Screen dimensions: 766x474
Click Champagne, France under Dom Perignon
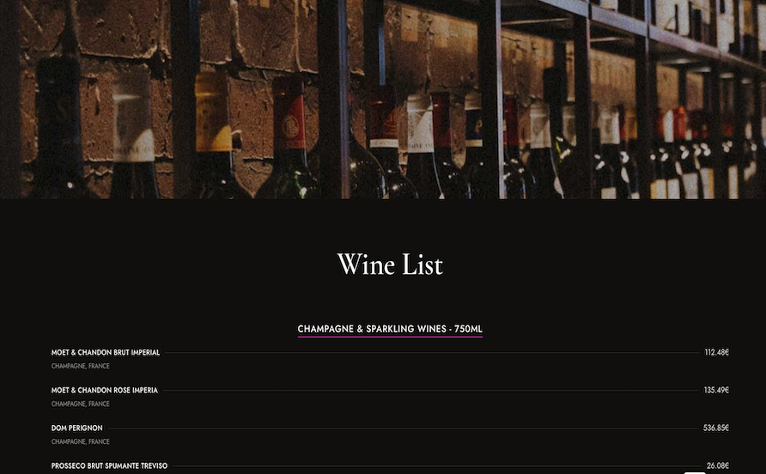click(80, 441)
